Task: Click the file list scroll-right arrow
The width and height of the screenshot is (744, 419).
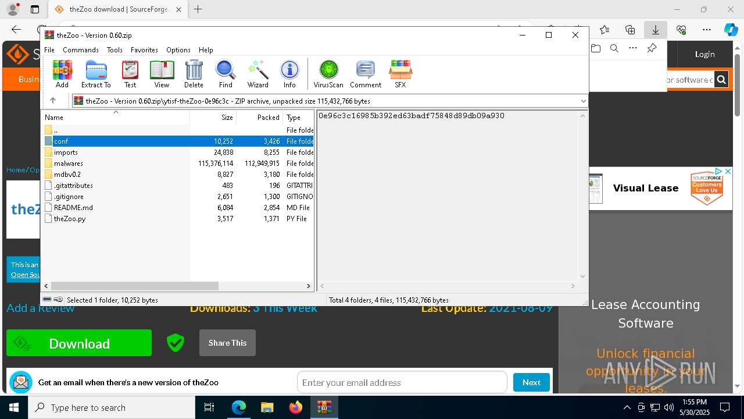Action: [x=309, y=286]
